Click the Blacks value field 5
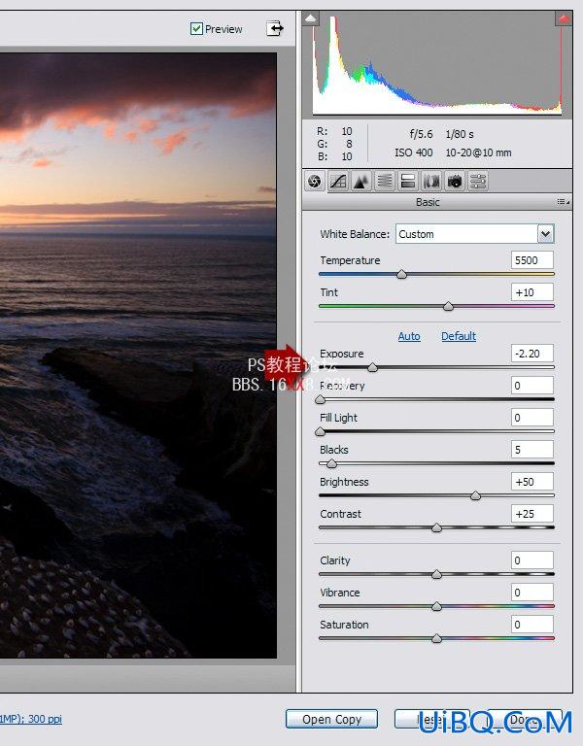The width and height of the screenshot is (583, 746). click(x=532, y=450)
